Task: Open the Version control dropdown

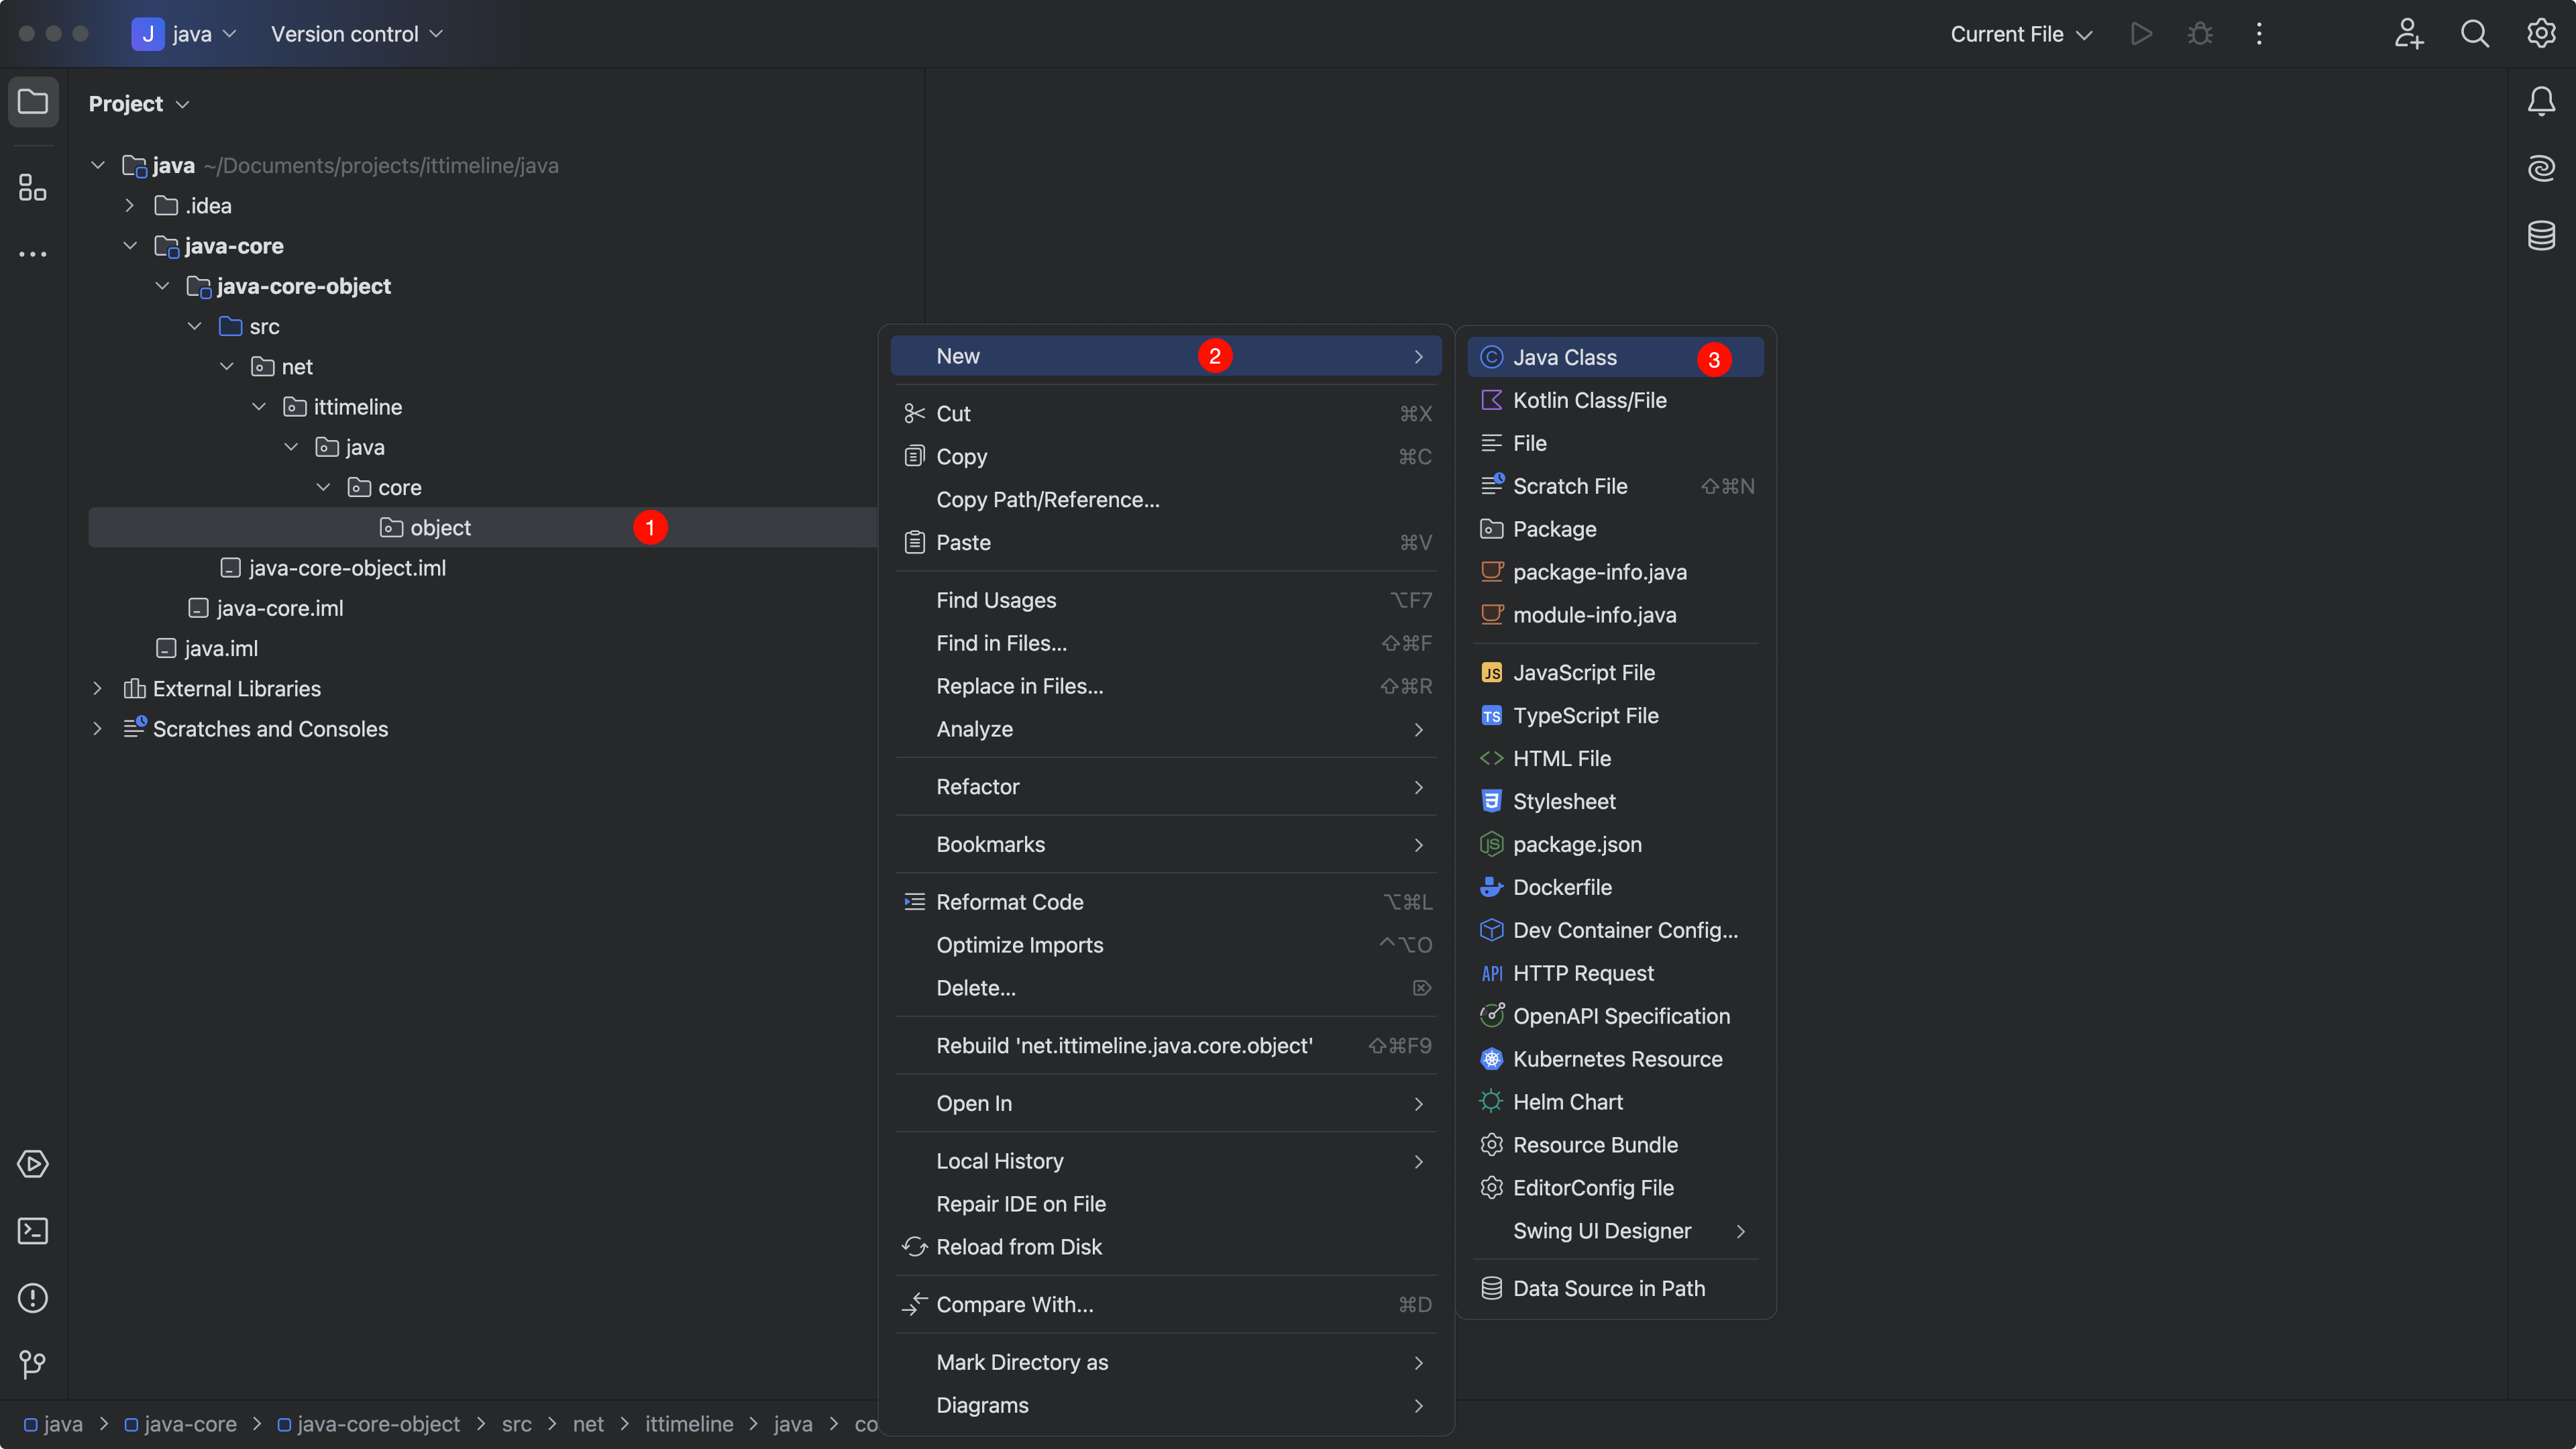Action: point(356,34)
